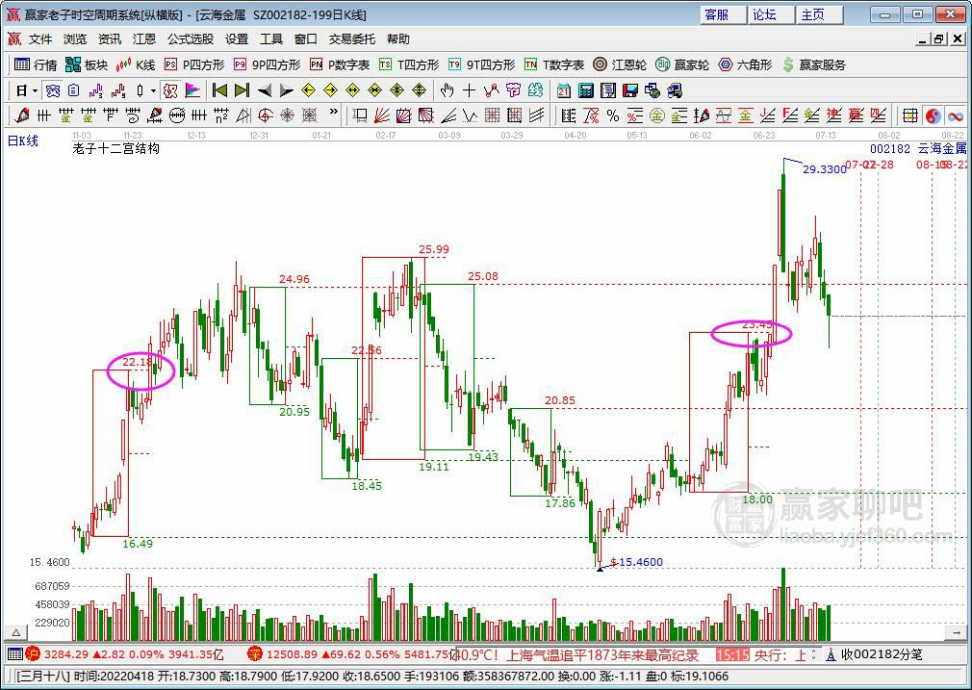Open the 江恩轮 Gann wheel
This screenshot has width=972, height=690.
[620, 64]
